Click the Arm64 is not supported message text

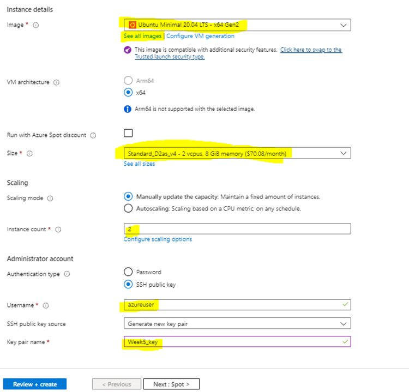click(x=195, y=109)
